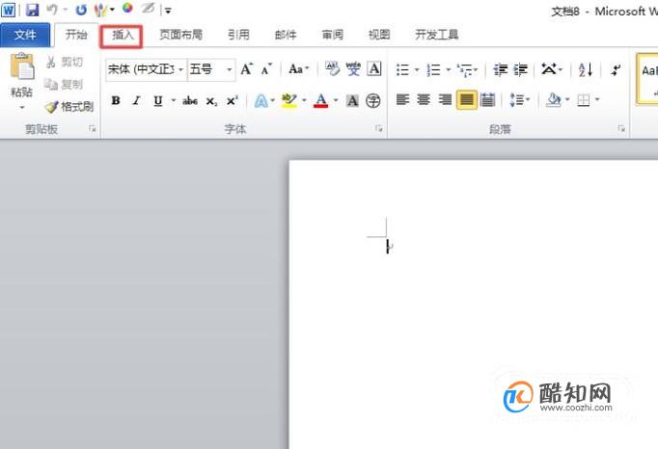The width and height of the screenshot is (658, 449).
Task: Open the 开发工具 (Developer) tab
Action: [436, 35]
